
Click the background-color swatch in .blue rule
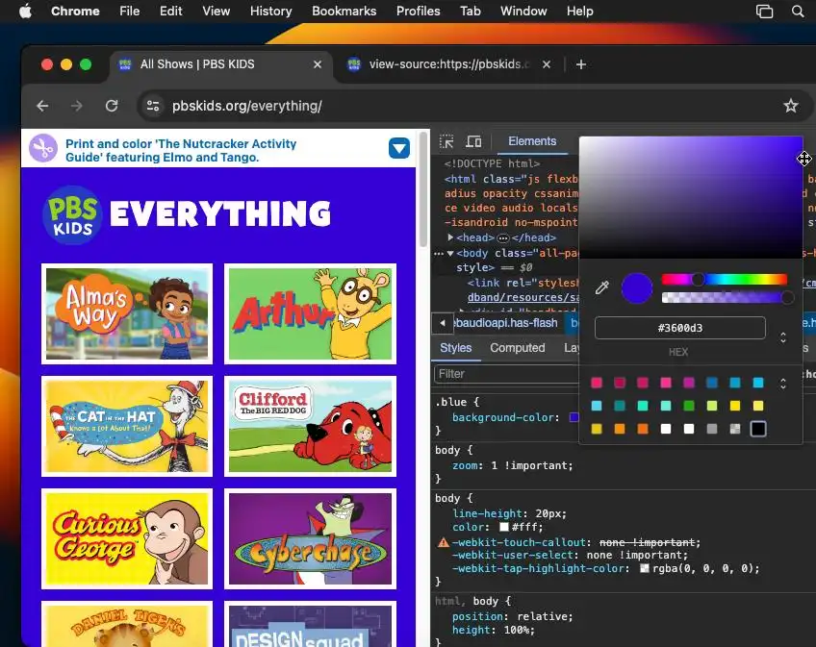[x=574, y=417]
